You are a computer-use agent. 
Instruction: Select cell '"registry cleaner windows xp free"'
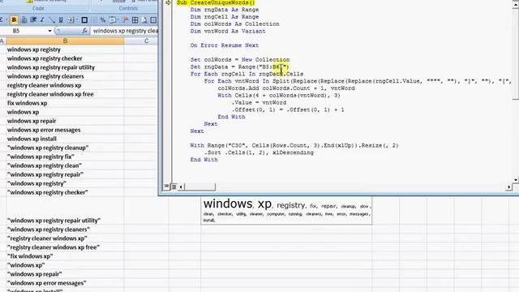tap(65, 247)
